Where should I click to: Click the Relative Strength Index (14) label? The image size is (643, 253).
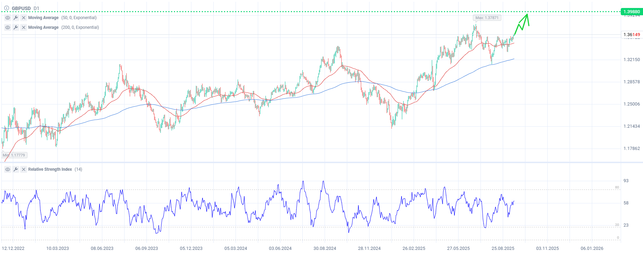[x=55, y=169]
